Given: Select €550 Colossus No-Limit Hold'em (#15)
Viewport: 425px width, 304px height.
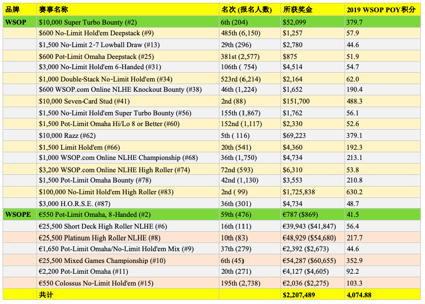Looking at the screenshot, I should click(x=128, y=283).
